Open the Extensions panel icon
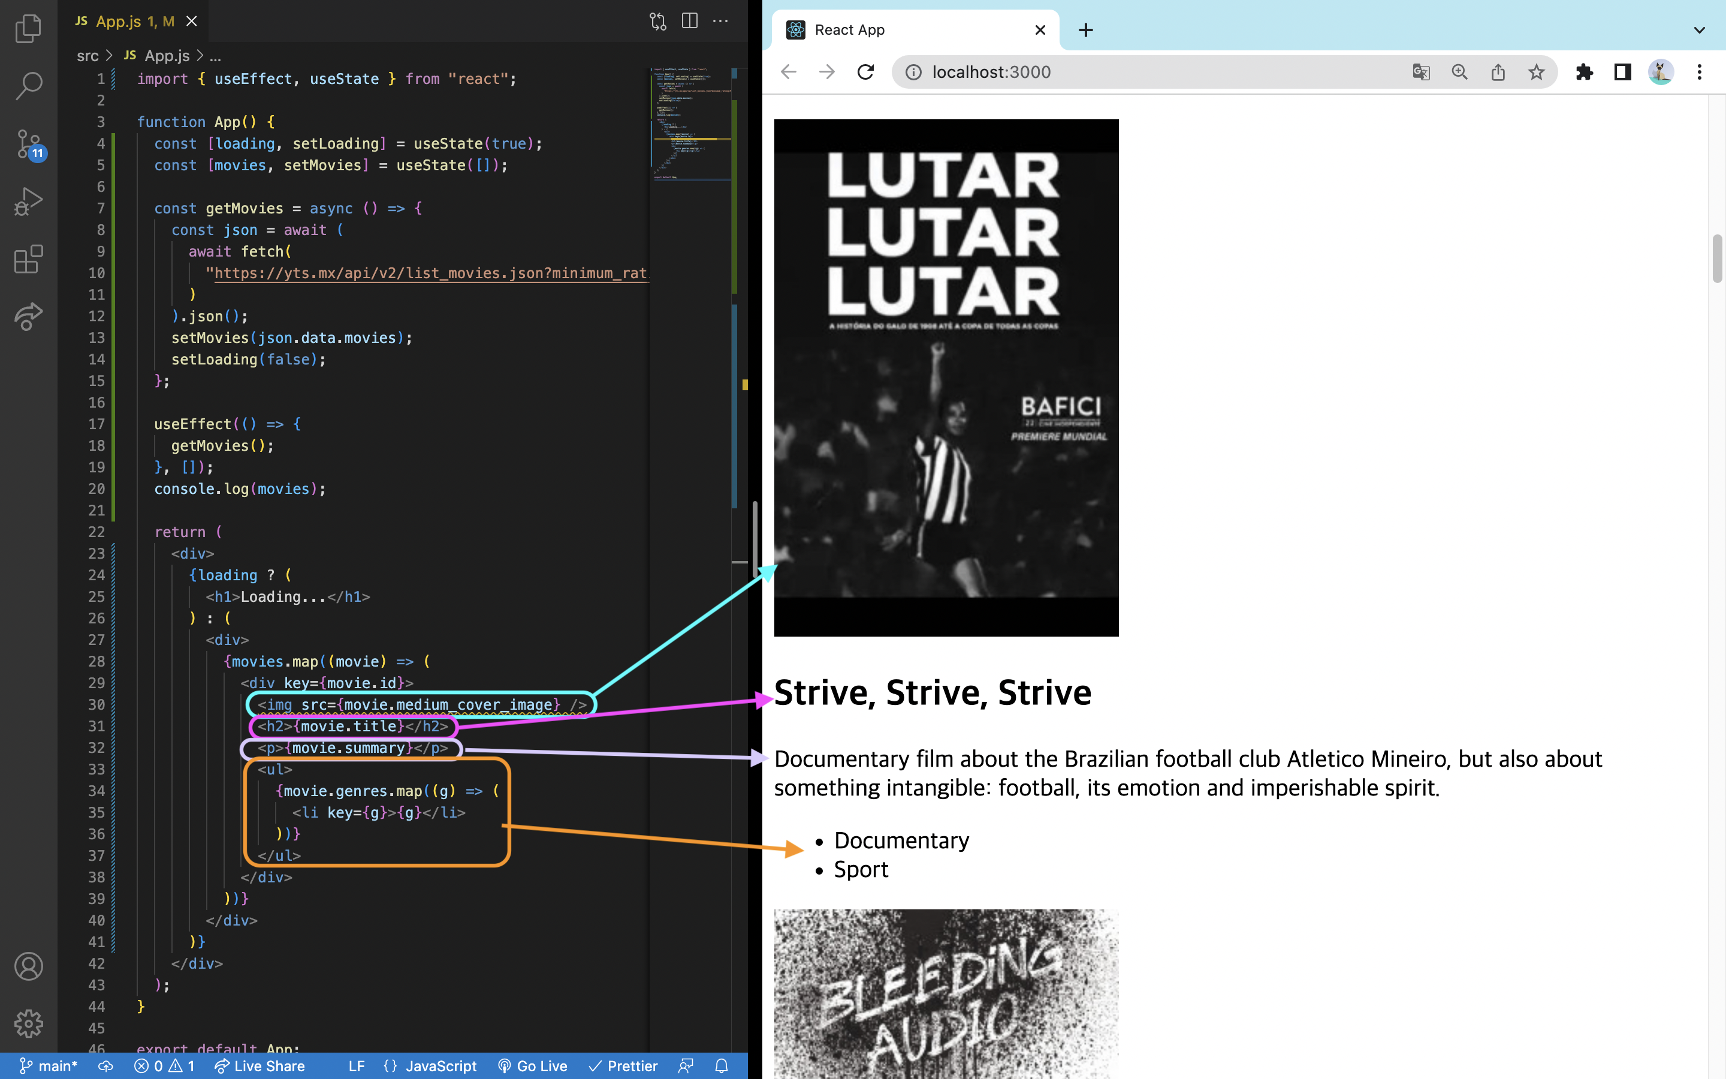1726x1079 pixels. point(29,259)
